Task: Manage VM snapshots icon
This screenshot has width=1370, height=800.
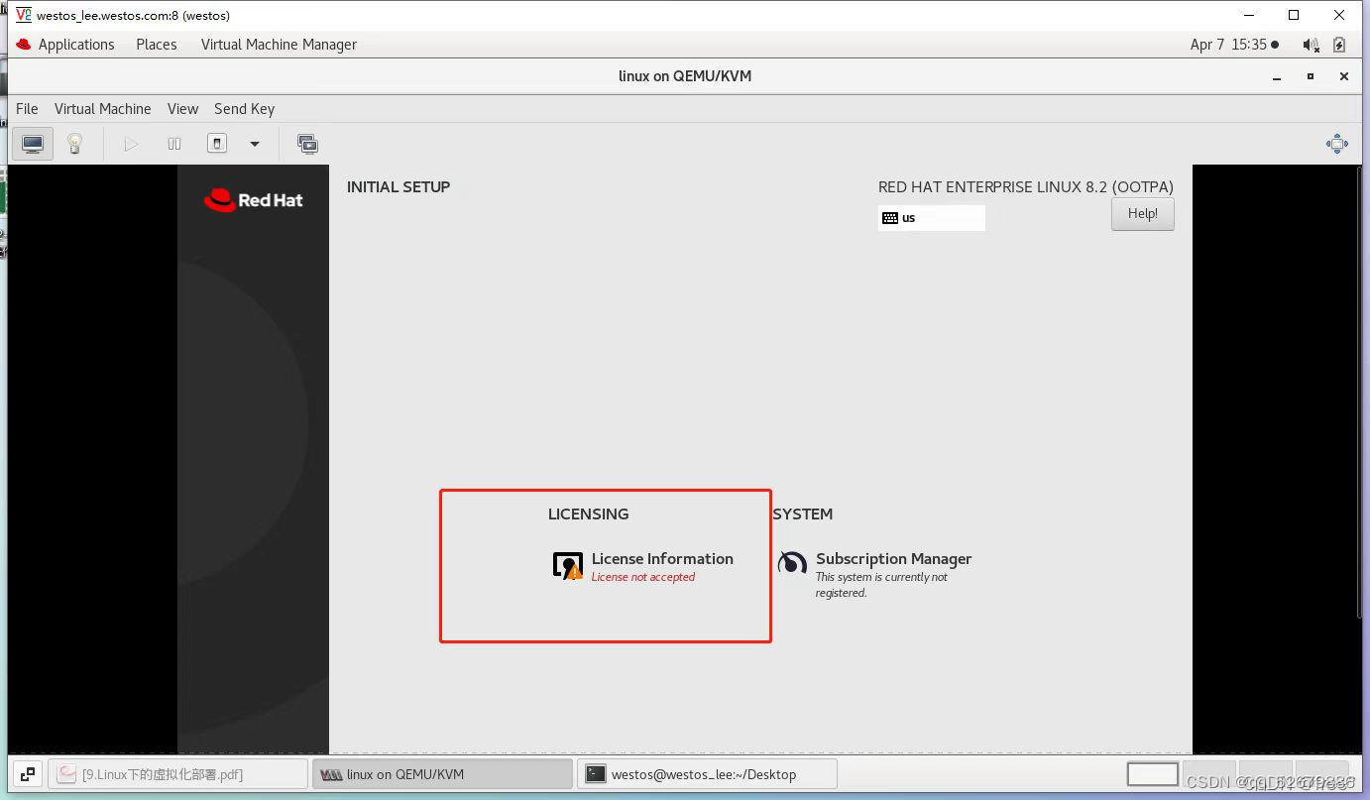Action: [307, 144]
